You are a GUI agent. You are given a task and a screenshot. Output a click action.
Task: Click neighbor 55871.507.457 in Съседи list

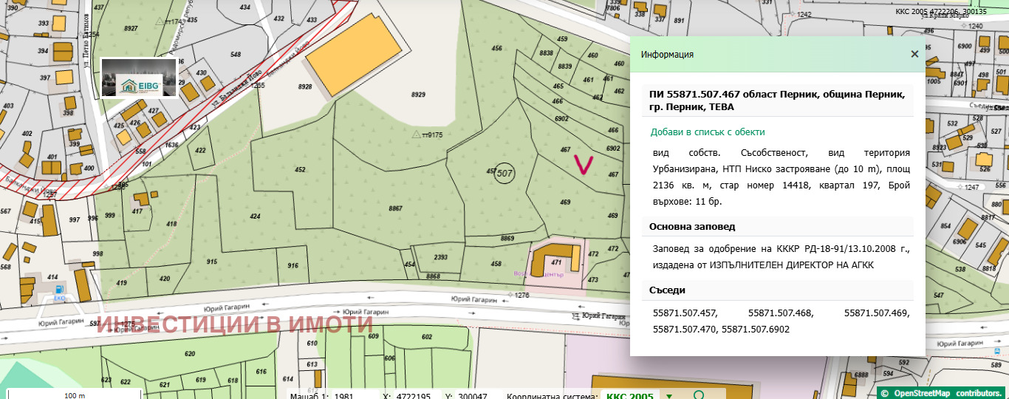[685, 313]
